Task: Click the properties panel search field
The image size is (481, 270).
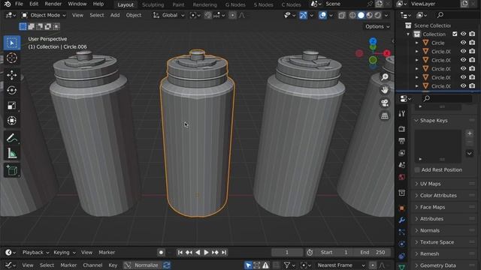Action: (446, 98)
